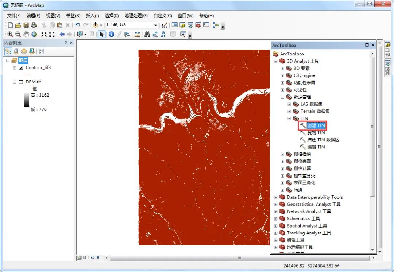Expand the 栅格插值 toolset

(282, 154)
